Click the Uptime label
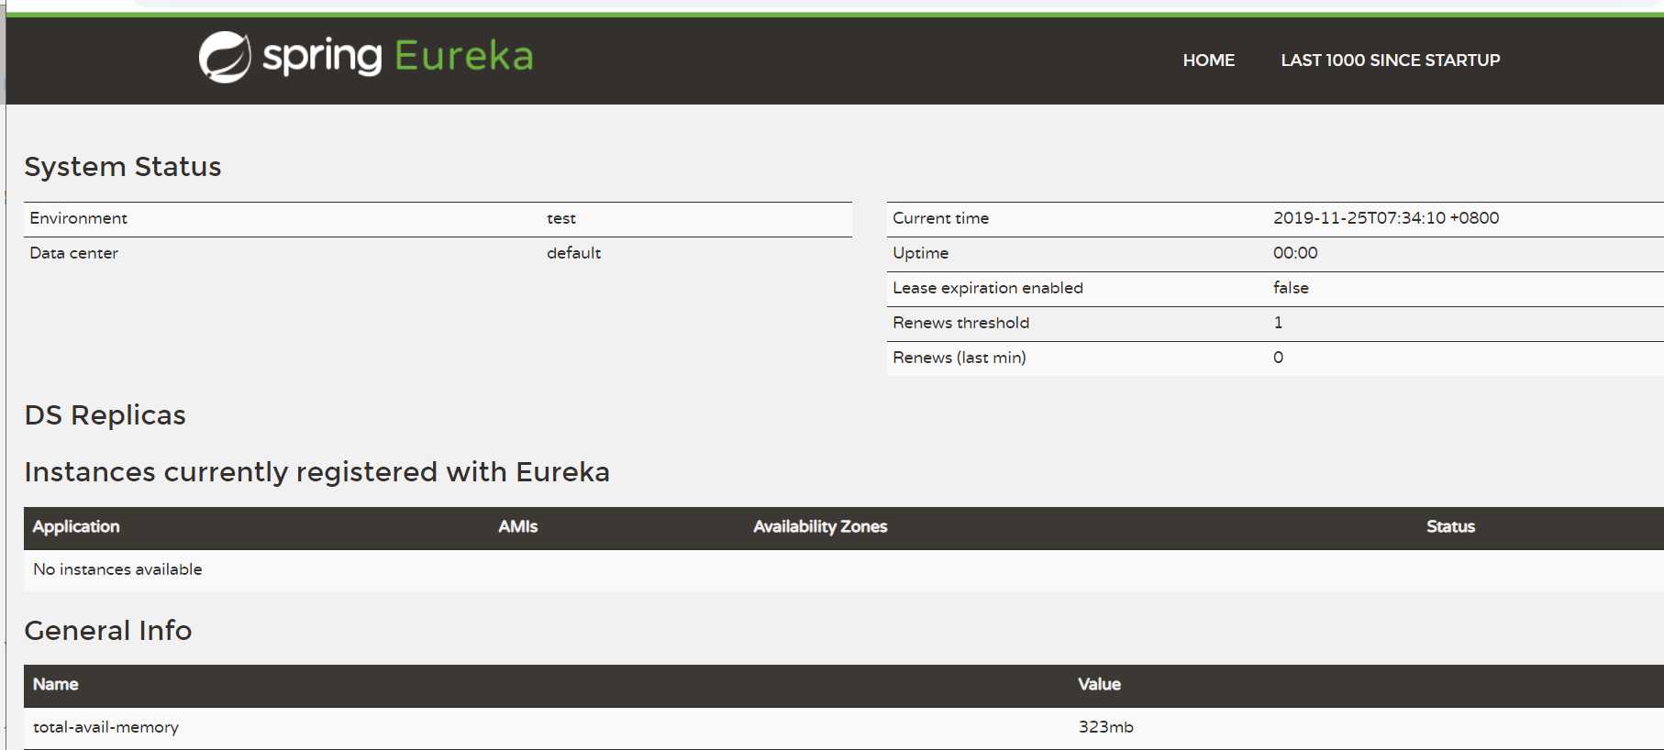 coord(920,253)
